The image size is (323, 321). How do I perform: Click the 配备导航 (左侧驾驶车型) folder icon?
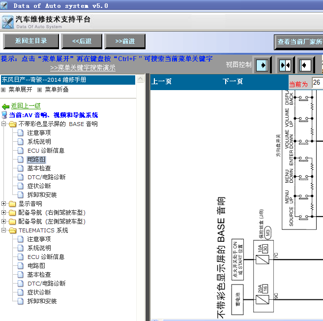click(x=13, y=222)
